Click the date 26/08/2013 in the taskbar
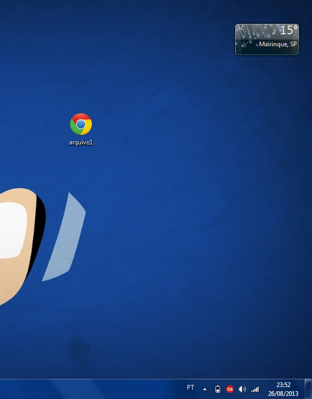The width and height of the screenshot is (312, 399). coord(283,393)
